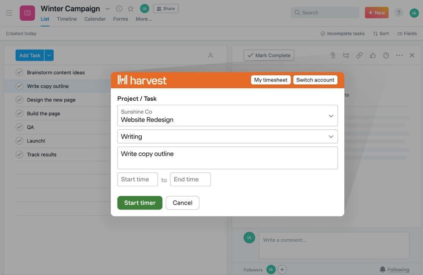Open the Calendar view

pos(95,19)
